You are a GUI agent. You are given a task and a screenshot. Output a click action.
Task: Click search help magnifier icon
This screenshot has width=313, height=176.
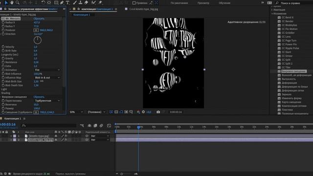[x=277, y=3]
